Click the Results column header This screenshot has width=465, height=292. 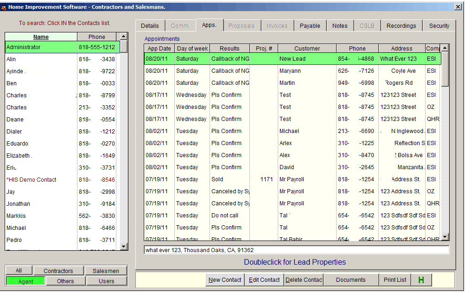coord(229,48)
